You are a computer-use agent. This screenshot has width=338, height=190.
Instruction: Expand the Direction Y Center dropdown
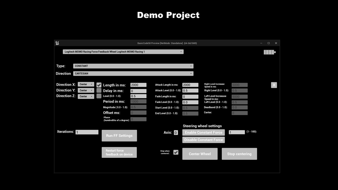coord(86,90)
